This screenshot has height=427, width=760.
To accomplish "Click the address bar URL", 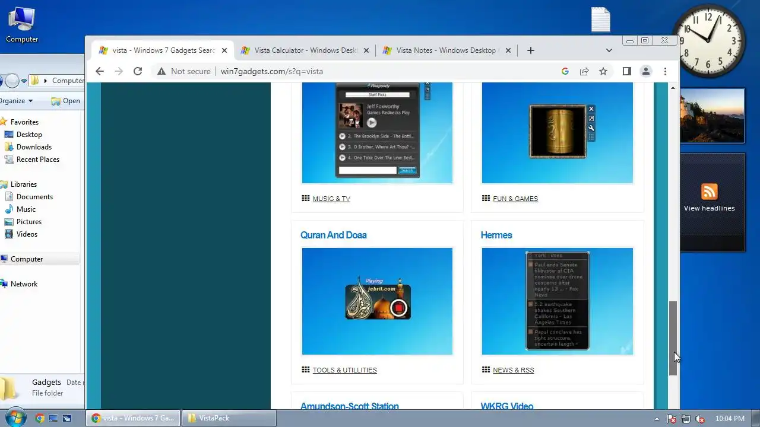I will tap(272, 71).
